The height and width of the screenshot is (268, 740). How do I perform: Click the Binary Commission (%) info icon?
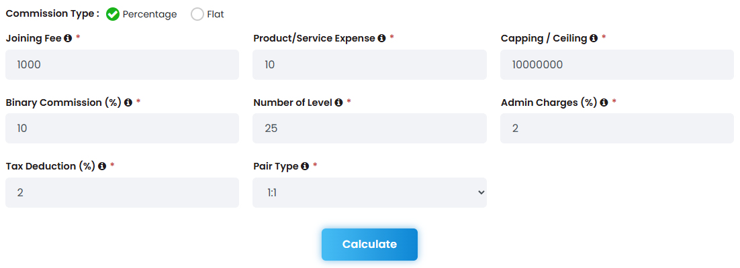pyautogui.click(x=128, y=103)
